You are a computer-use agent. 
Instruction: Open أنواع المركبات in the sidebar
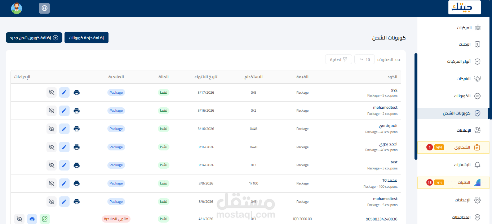(454, 62)
